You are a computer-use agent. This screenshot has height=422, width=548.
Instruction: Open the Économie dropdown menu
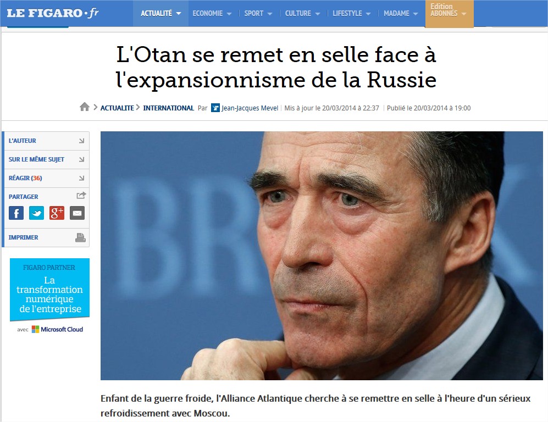coord(212,13)
